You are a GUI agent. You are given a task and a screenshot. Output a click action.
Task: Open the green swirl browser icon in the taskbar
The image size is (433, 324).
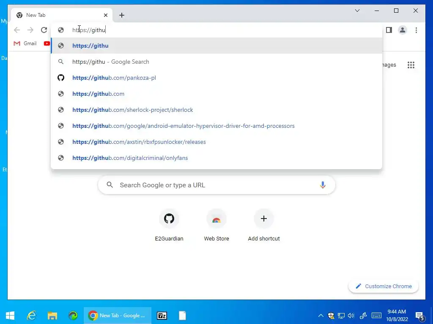coord(73,316)
